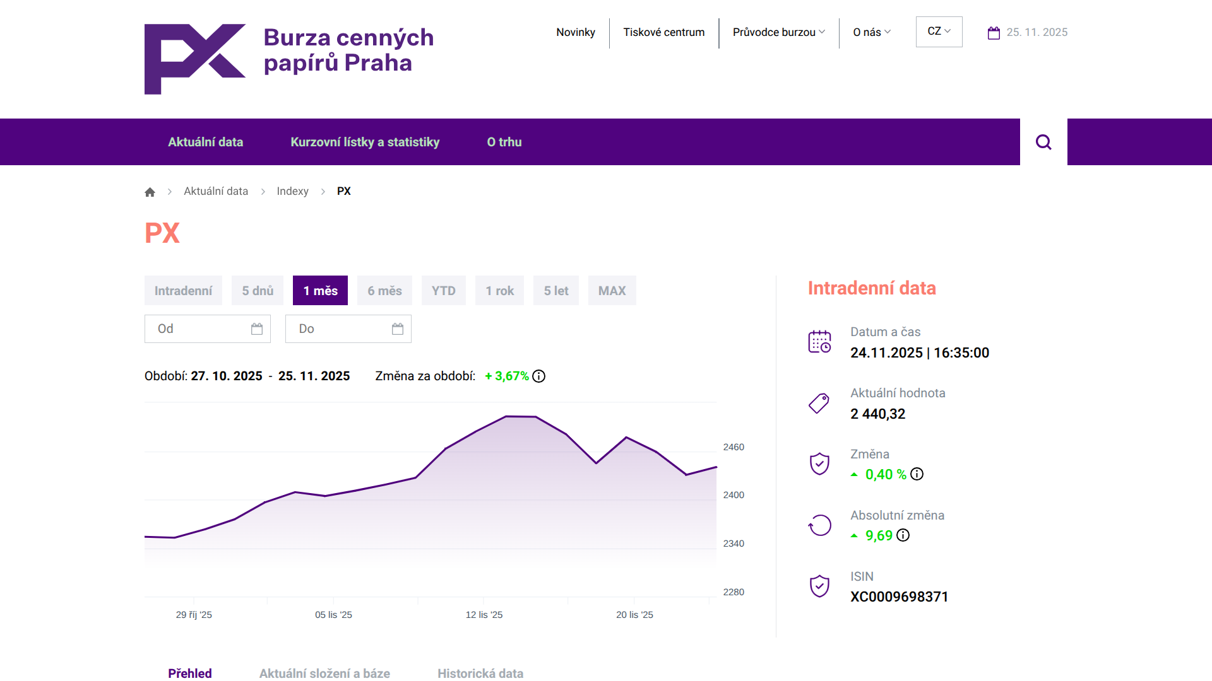Screen dimensions: 1212x681
Task: Open calendar picker in the Od field
Action: click(257, 329)
